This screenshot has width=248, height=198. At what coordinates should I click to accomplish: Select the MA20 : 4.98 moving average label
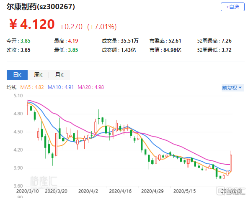pos(91,87)
